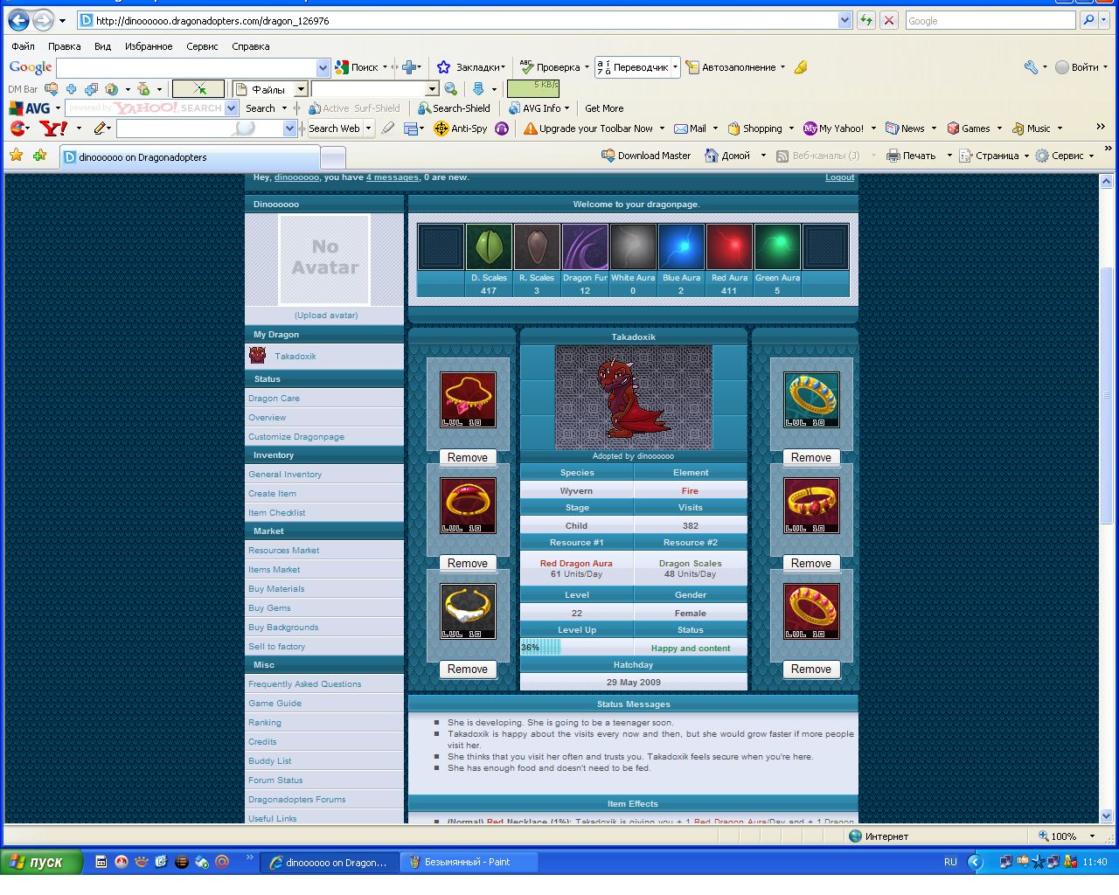Click the Yahoo Y! logo icon
This screenshot has width=1119, height=895.
point(53,128)
